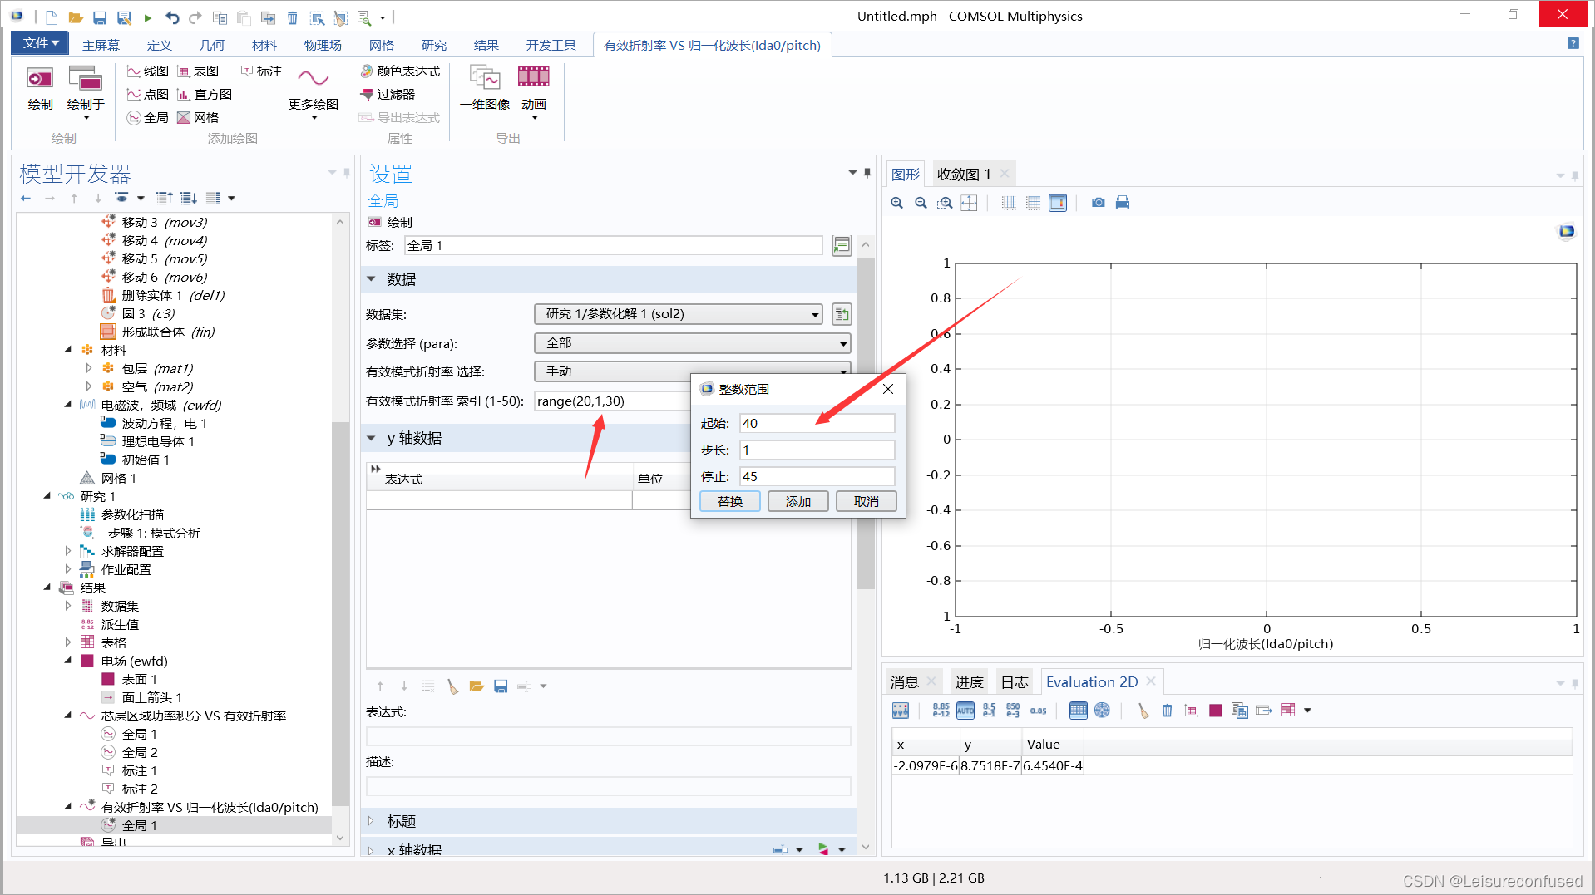This screenshot has width=1595, height=895.
Task: Click the 起始 start value field
Action: tap(817, 423)
